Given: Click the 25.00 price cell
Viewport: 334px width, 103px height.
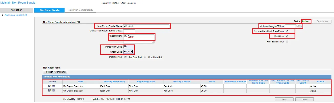Looking at the screenshot, I should coord(212,90).
